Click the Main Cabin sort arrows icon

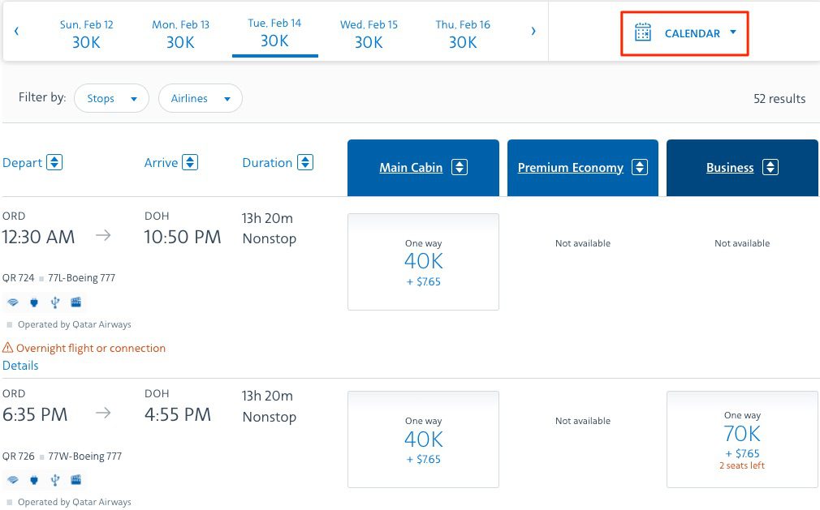pos(460,167)
